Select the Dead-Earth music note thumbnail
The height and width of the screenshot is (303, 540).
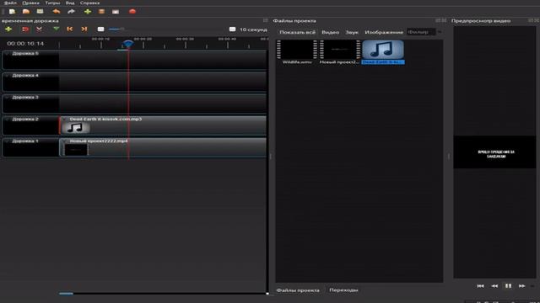tap(383, 50)
